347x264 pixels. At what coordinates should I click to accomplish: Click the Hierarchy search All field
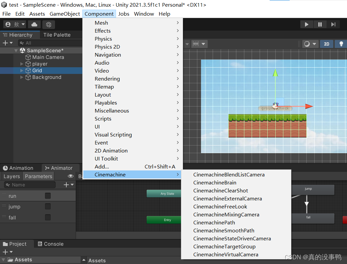tap(50, 43)
